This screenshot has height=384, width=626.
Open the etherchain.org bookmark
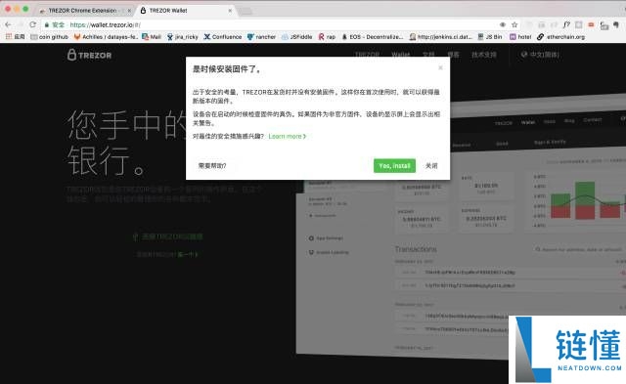[560, 37]
